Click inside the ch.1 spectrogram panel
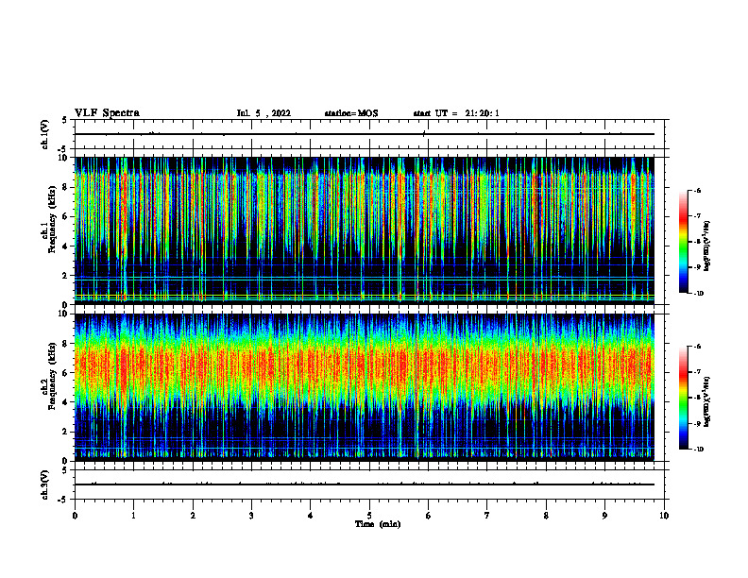Viewport: 748px width, 578px height. (x=365, y=230)
